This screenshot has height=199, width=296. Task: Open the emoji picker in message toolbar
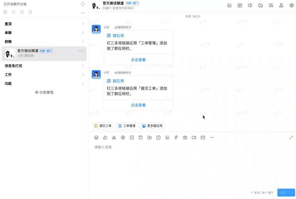coord(96,137)
